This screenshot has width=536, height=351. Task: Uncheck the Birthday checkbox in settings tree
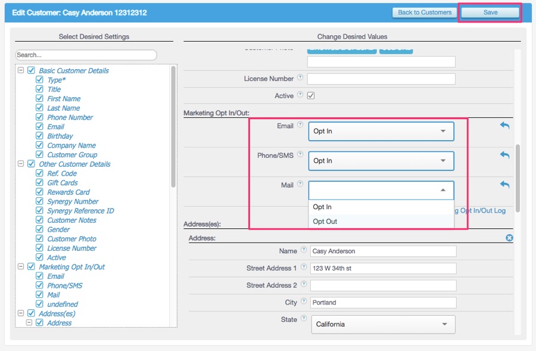(40, 136)
